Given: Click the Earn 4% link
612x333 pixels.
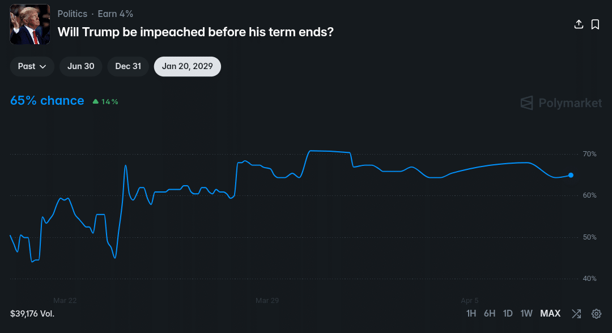Looking at the screenshot, I should (116, 14).
